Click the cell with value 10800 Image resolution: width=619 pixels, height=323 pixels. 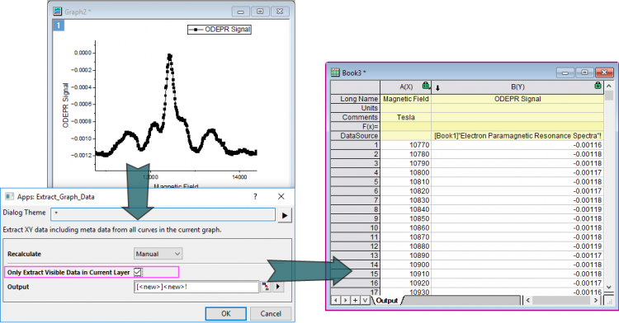pyautogui.click(x=406, y=172)
